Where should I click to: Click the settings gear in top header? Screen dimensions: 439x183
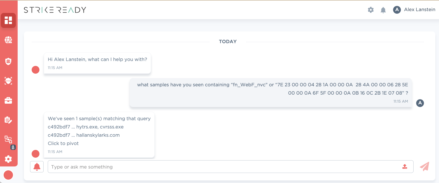371,10
